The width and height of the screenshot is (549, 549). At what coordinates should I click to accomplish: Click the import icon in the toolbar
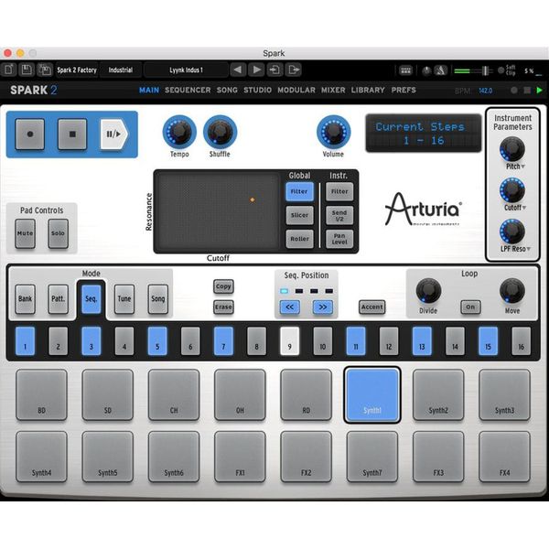coord(274,70)
